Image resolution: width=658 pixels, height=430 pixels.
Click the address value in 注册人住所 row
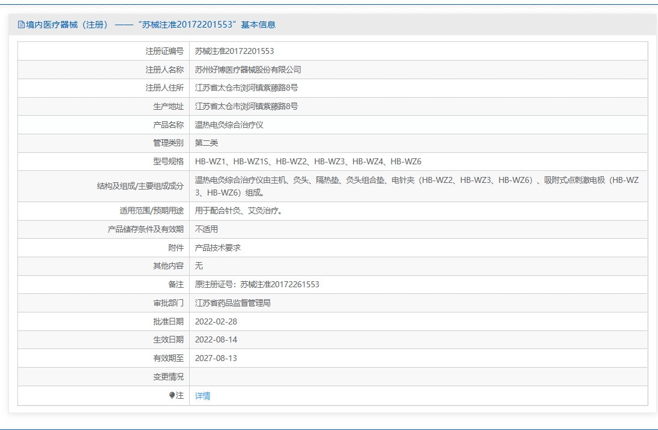point(246,88)
